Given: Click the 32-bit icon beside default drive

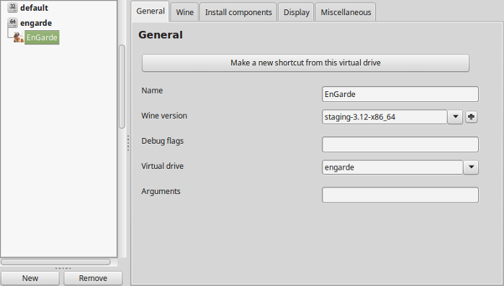Looking at the screenshot, I should pyautogui.click(x=12, y=7).
